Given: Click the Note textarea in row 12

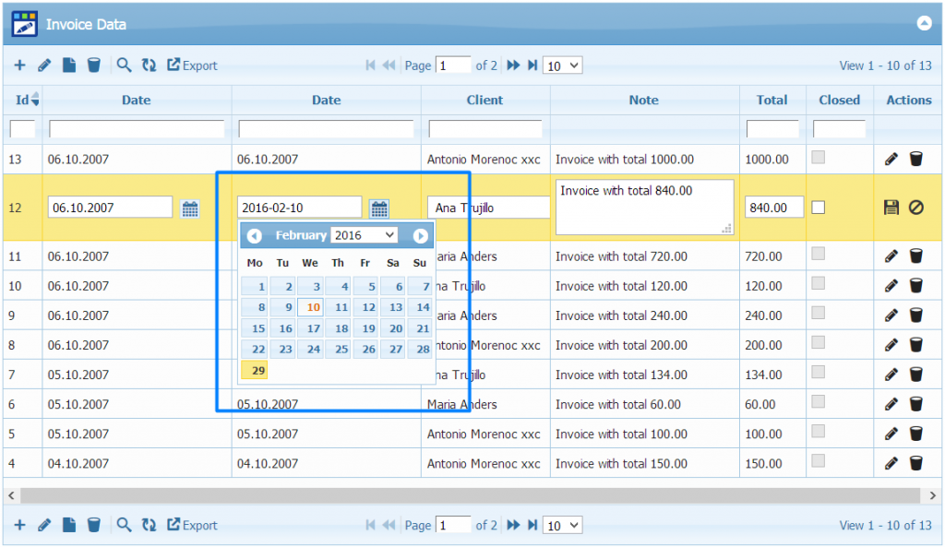Looking at the screenshot, I should click(x=643, y=207).
